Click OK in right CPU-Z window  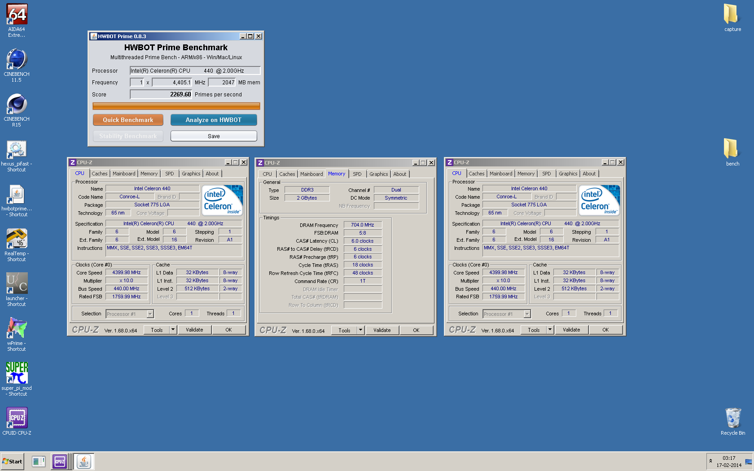[x=605, y=330]
